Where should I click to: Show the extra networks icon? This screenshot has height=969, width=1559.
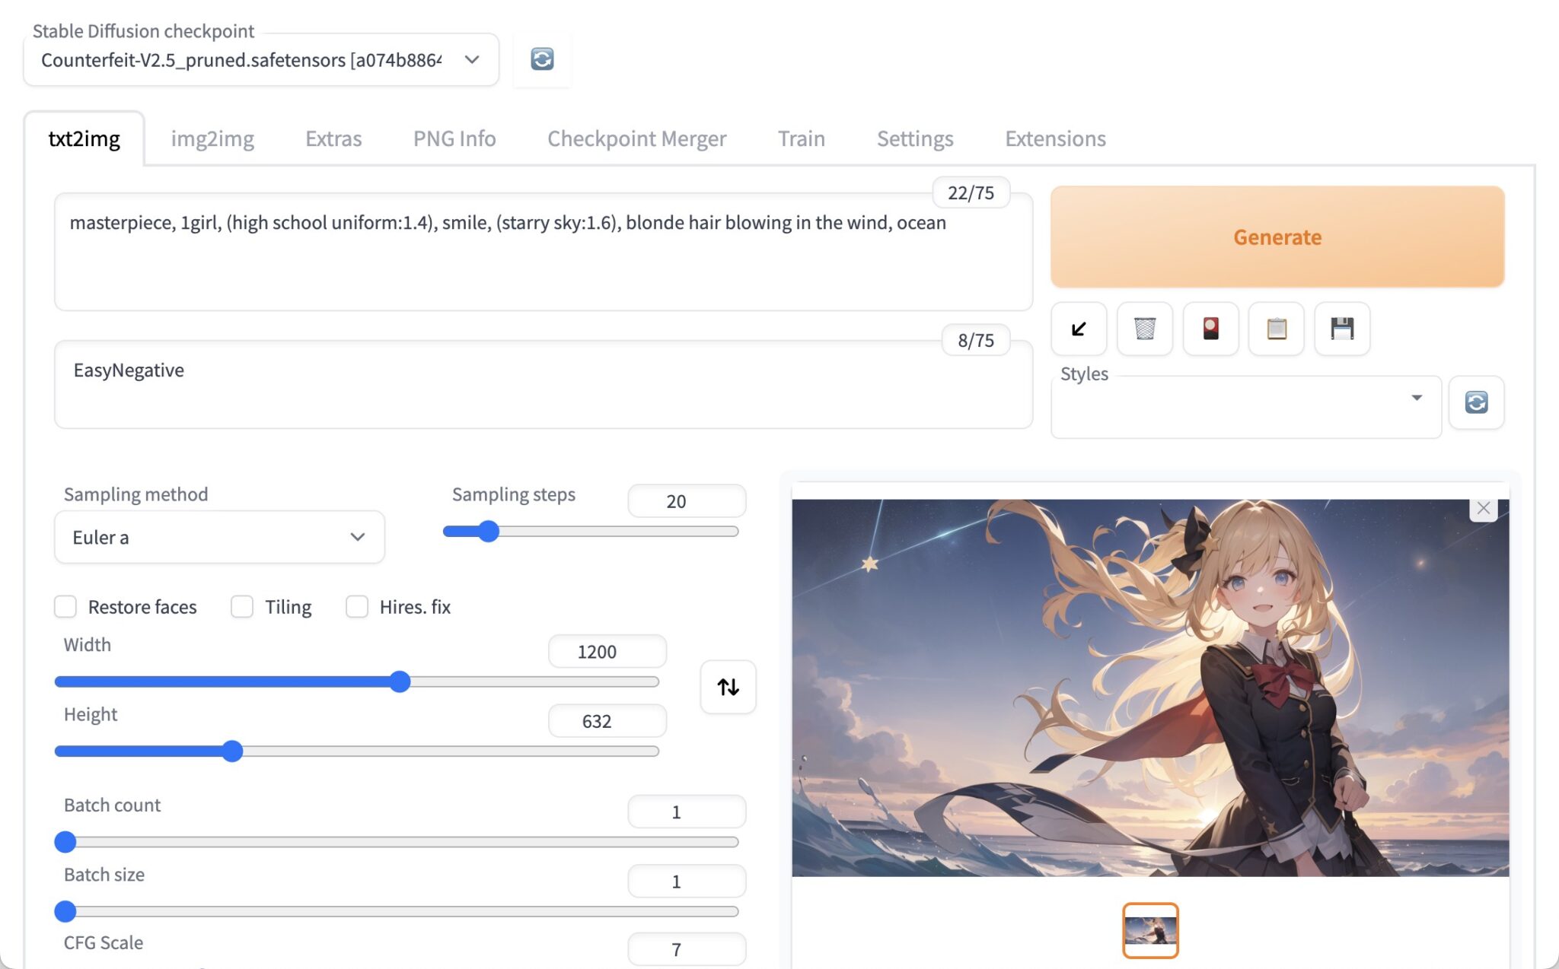(x=1210, y=329)
